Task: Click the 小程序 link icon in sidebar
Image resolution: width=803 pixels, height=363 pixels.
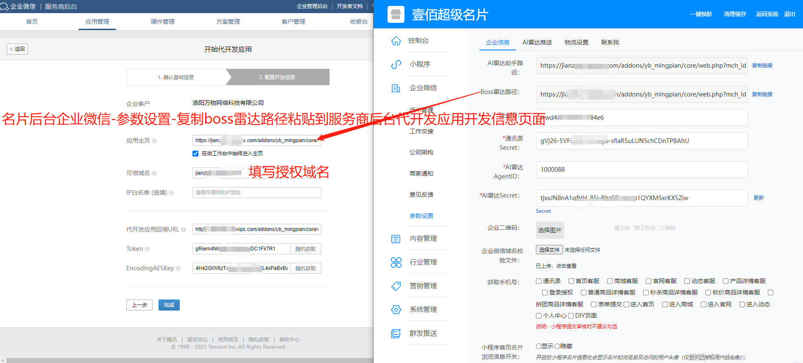Action: point(396,64)
